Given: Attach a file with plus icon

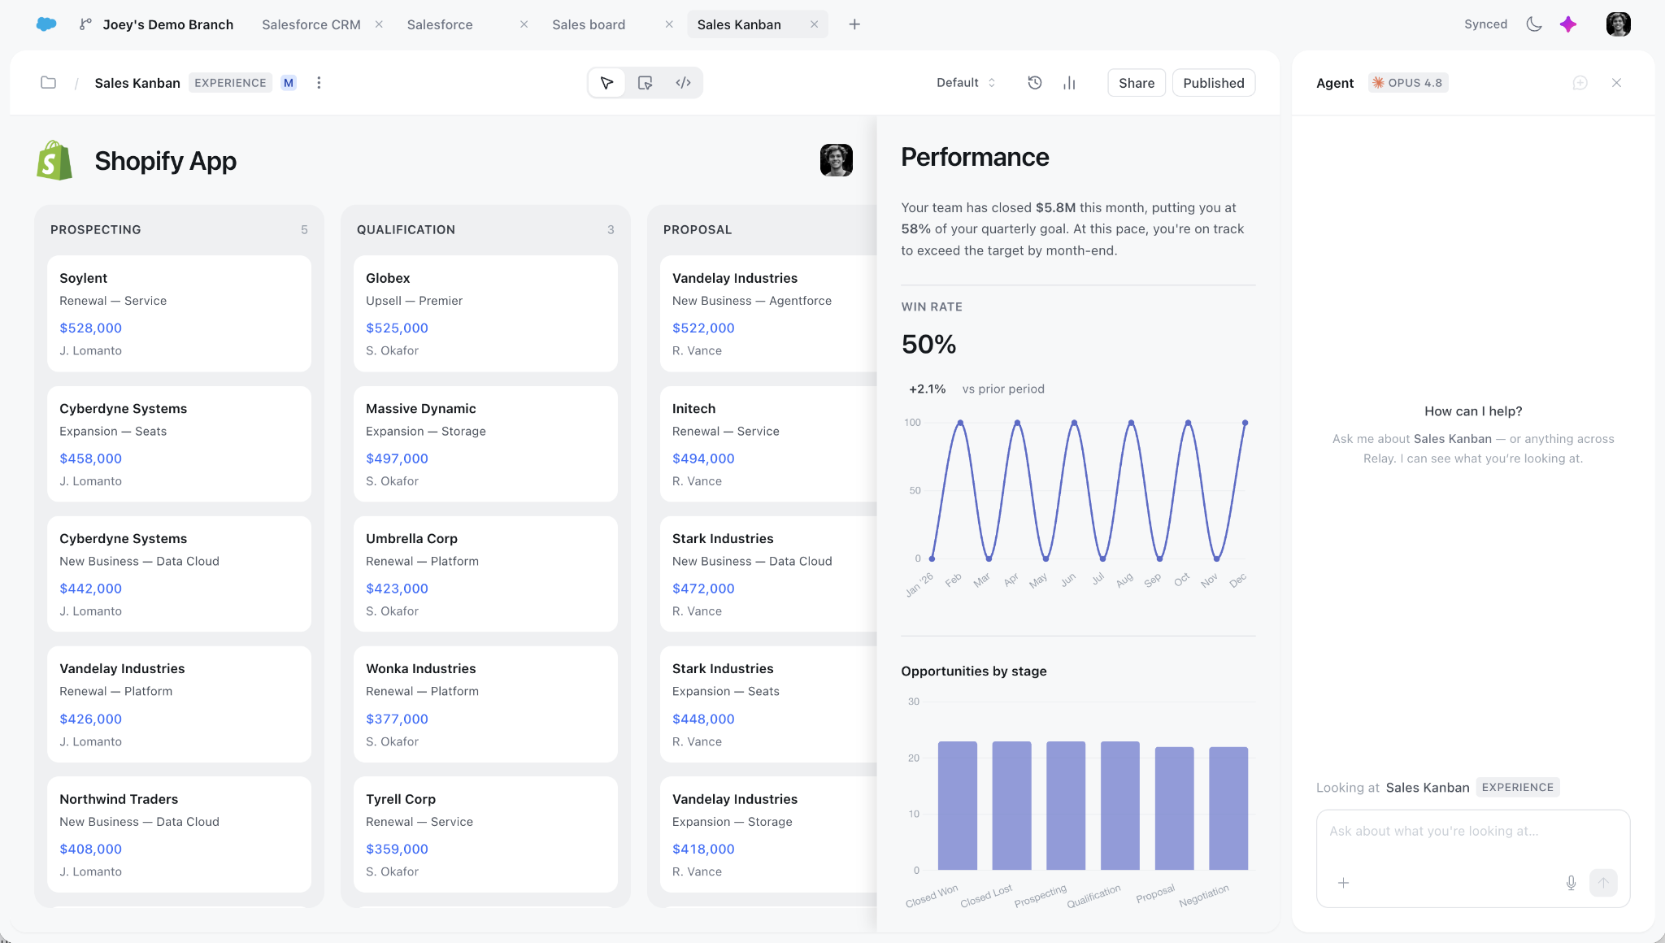Looking at the screenshot, I should (x=1343, y=883).
